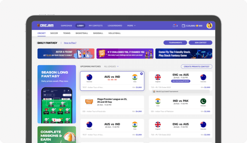247x143 pixels.
Task: Open the All Leagues dropdown
Action: (111, 67)
